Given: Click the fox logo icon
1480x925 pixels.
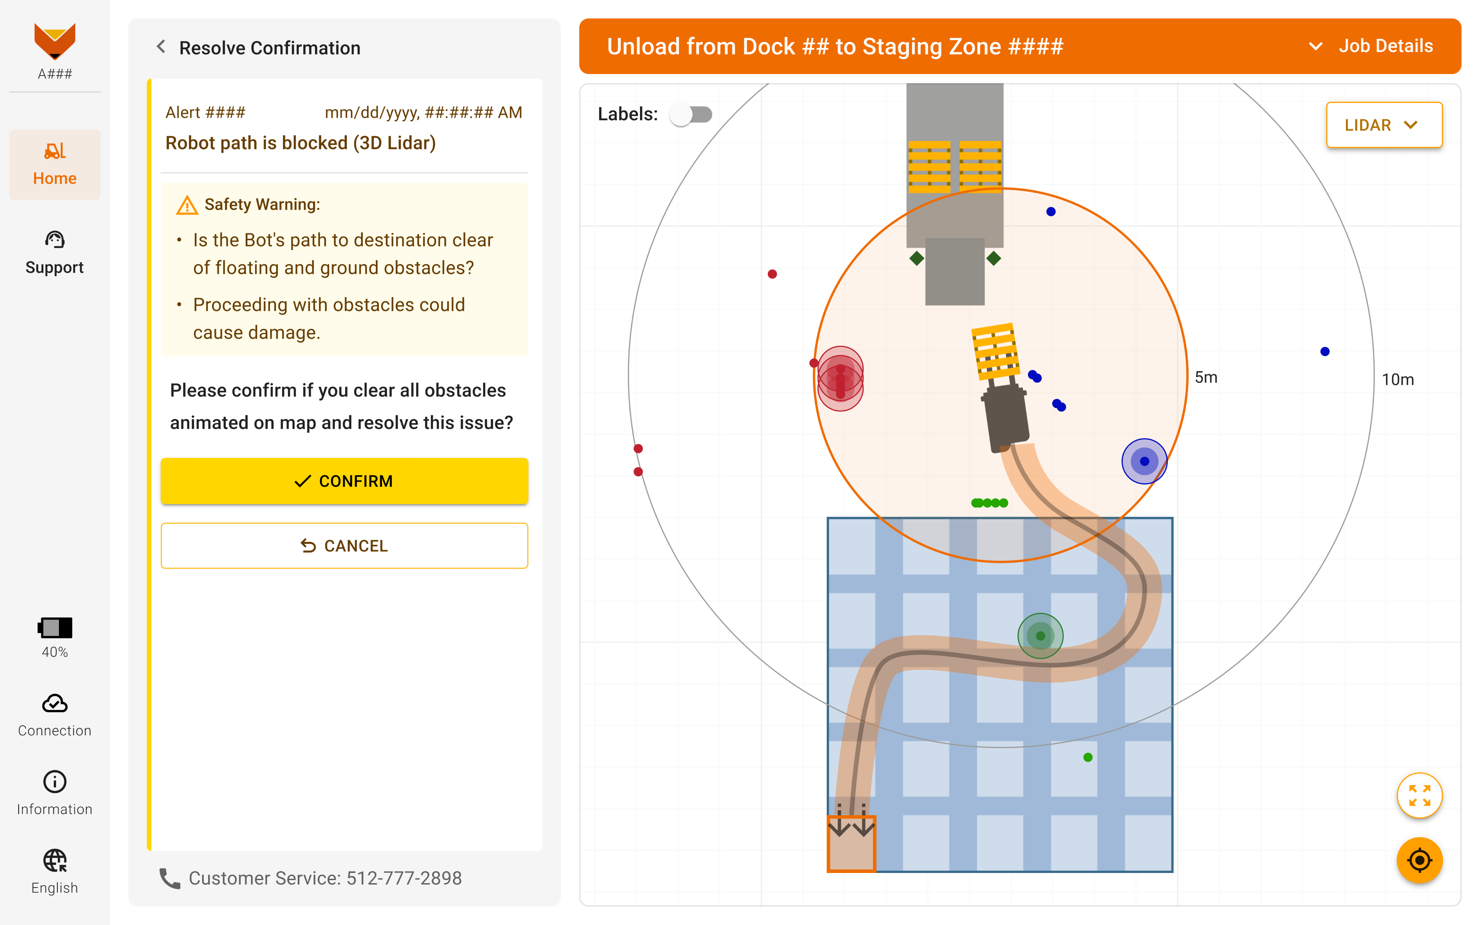Looking at the screenshot, I should (x=55, y=41).
